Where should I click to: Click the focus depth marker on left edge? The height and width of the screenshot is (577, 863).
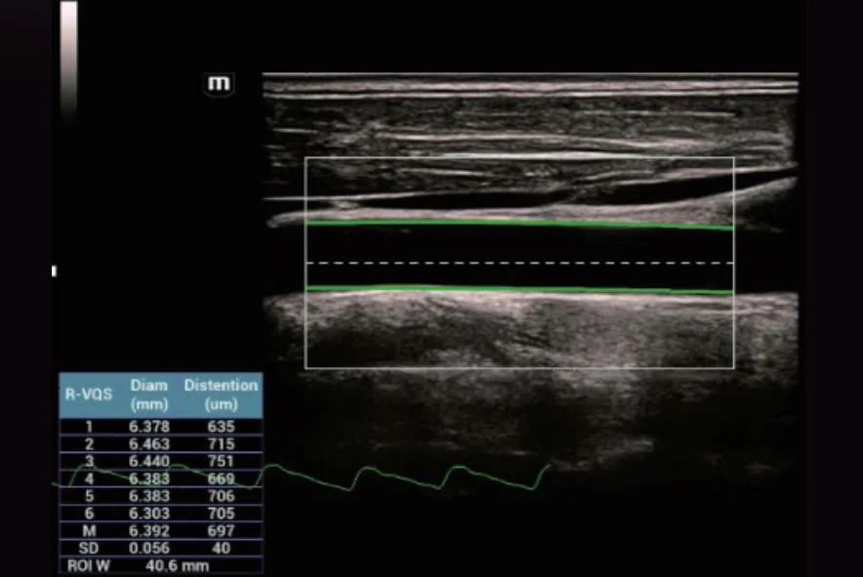[54, 270]
